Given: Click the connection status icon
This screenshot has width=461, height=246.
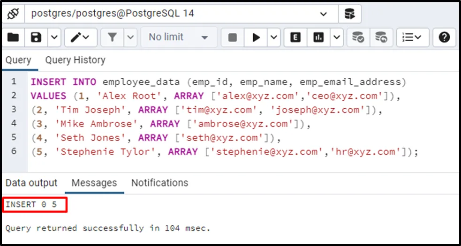Looking at the screenshot, I should tap(13, 14).
